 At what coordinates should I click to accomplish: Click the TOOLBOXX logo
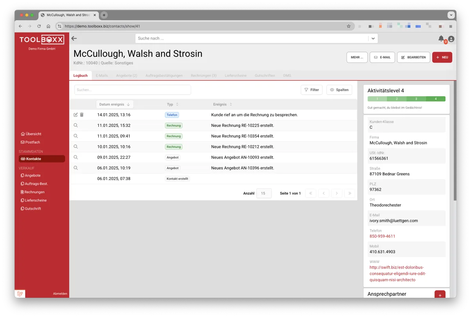pyautogui.click(x=42, y=40)
